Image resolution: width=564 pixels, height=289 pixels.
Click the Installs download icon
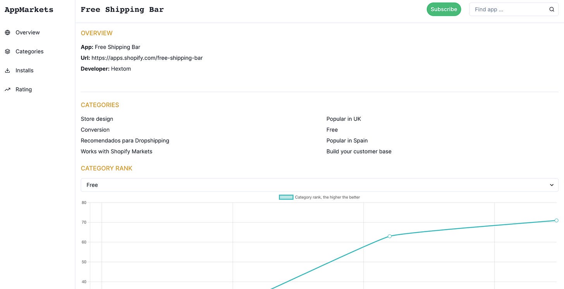[x=7, y=70]
